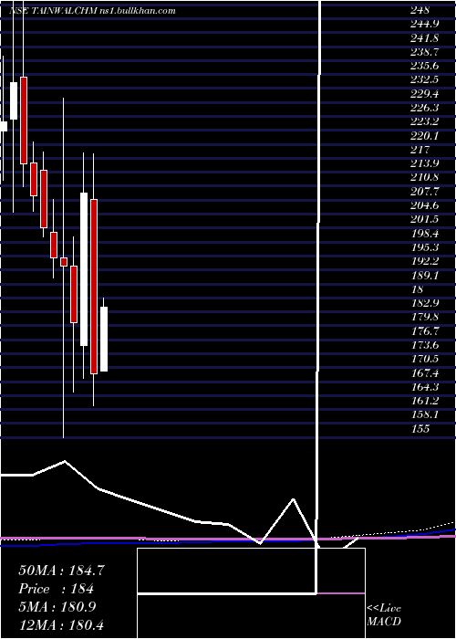Click the 213.9 price axis label
Screen dimensions: 456x639
coord(424,163)
